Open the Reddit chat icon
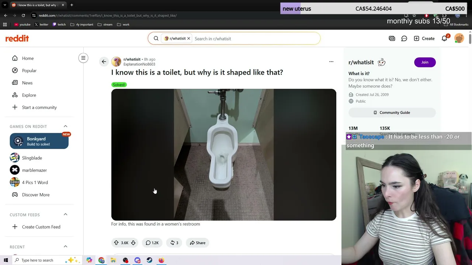This screenshot has width=472, height=265. [404, 38]
